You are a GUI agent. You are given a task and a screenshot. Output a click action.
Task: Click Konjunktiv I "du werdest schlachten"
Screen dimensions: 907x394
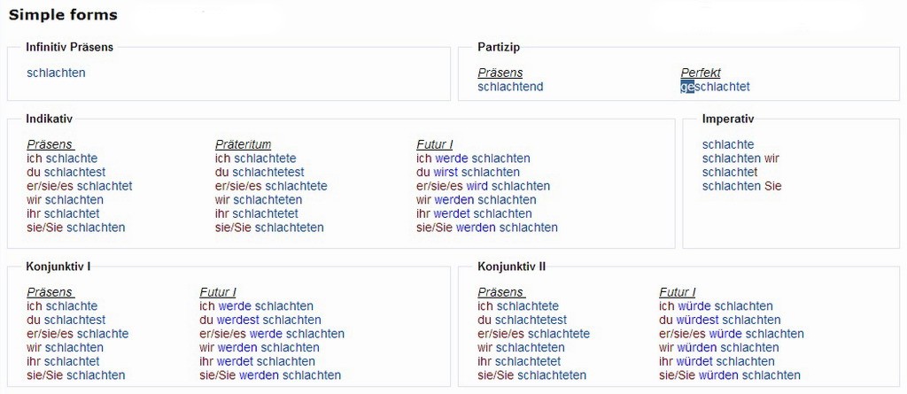point(260,320)
